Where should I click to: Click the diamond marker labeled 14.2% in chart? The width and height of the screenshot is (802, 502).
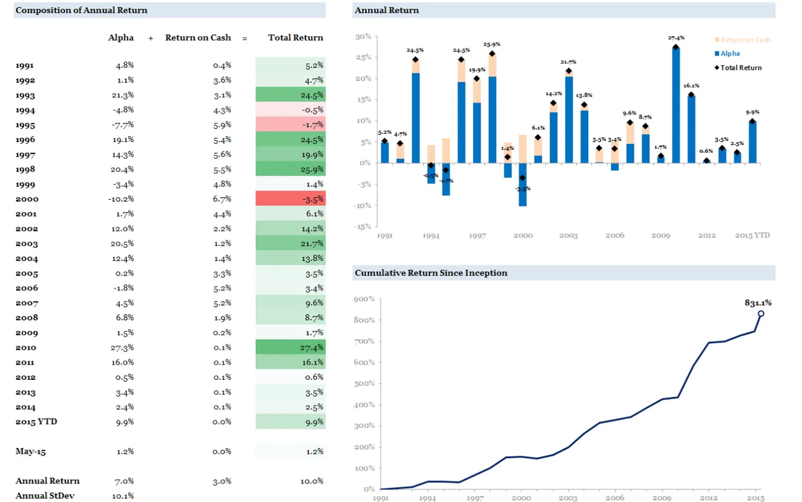553,103
